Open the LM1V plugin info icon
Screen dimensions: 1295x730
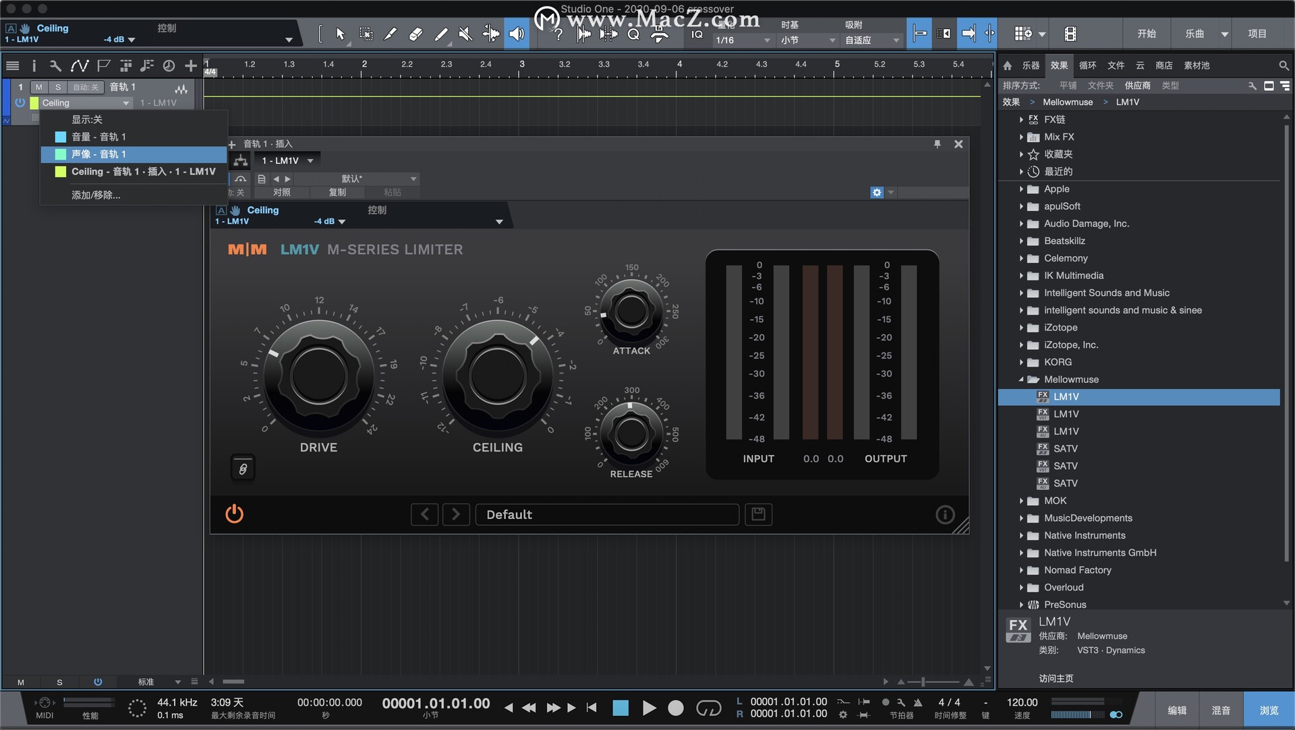point(945,514)
